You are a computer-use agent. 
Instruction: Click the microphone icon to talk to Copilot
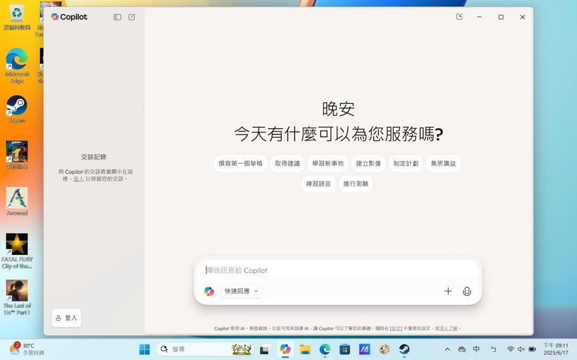coord(466,291)
